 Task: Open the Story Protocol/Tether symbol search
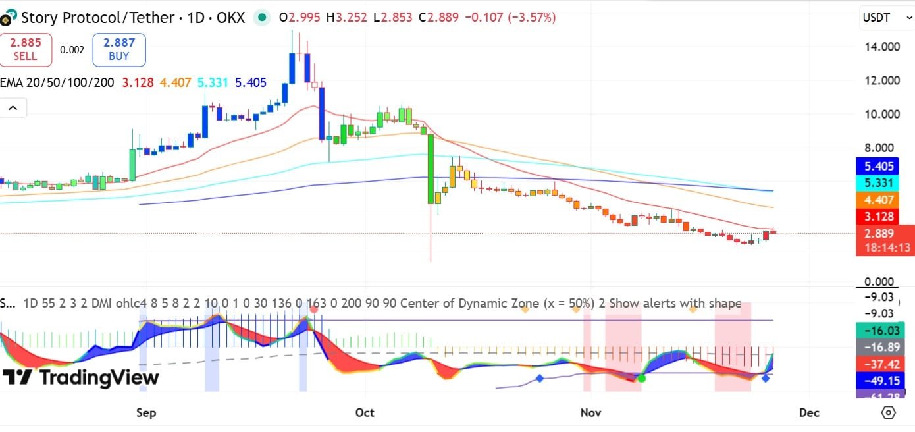click(133, 18)
